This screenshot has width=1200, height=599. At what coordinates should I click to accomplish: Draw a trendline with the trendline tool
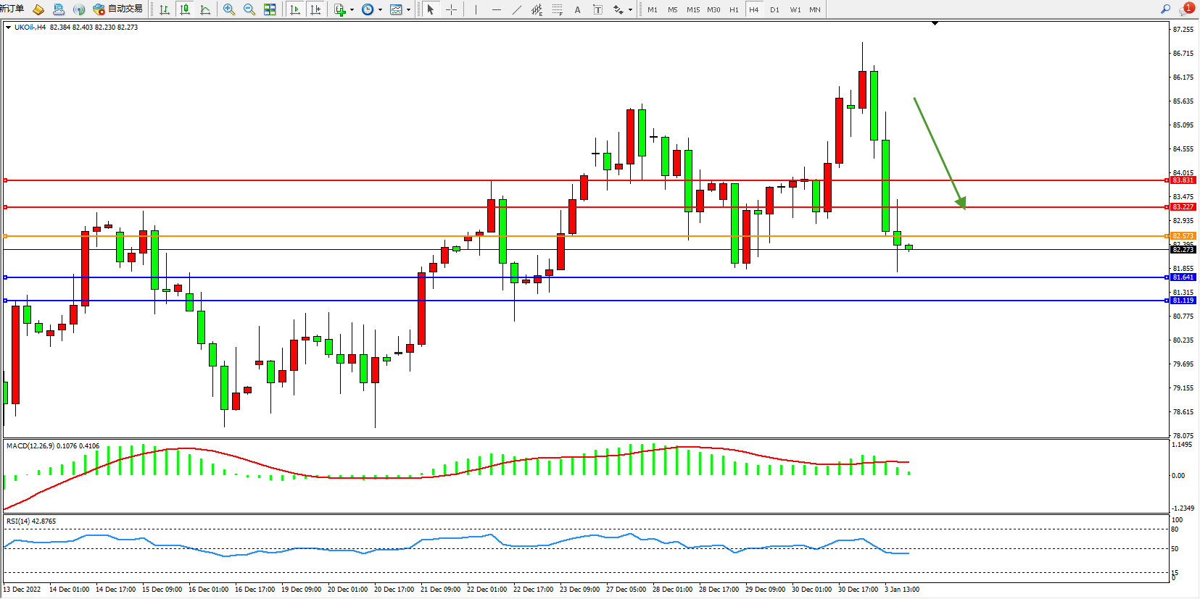pyautogui.click(x=516, y=9)
